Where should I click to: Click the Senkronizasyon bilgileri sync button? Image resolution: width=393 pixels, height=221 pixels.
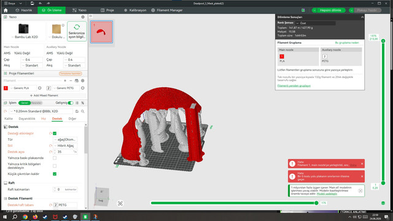[77, 31]
